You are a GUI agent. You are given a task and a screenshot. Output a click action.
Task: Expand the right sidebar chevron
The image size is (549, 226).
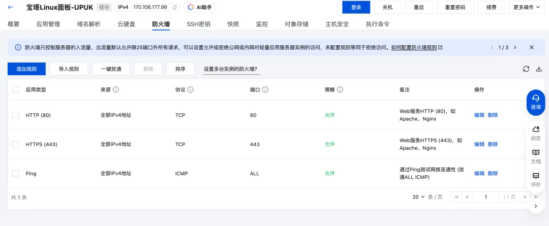click(535, 207)
